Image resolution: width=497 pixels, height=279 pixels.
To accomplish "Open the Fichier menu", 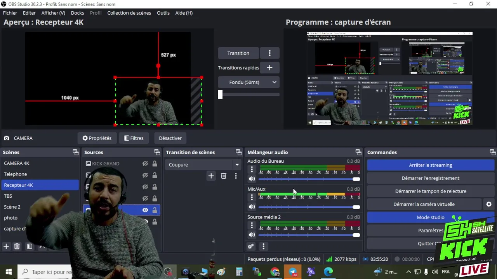I will point(10,13).
